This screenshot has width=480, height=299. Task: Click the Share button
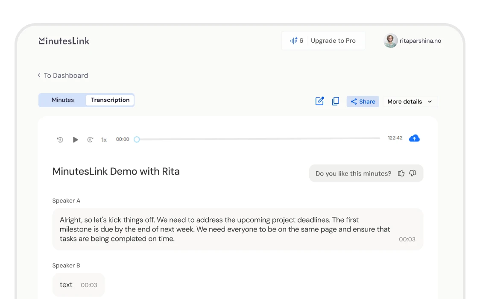[x=363, y=102]
